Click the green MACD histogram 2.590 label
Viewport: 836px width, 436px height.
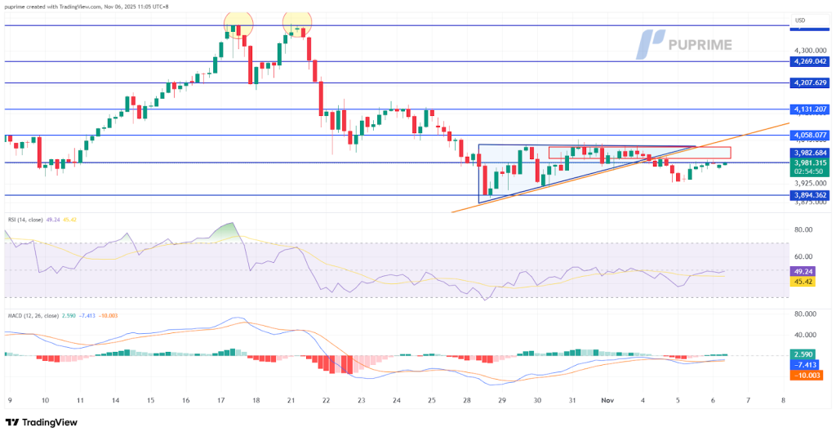pyautogui.click(x=803, y=354)
